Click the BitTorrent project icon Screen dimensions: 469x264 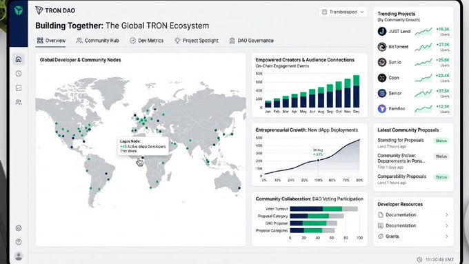pyautogui.click(x=382, y=47)
